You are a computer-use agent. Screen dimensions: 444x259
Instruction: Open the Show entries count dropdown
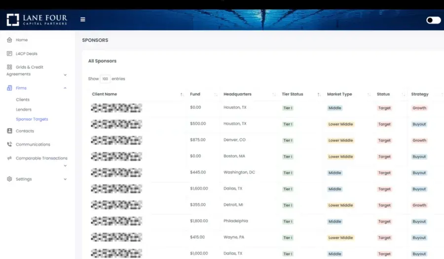coord(105,79)
